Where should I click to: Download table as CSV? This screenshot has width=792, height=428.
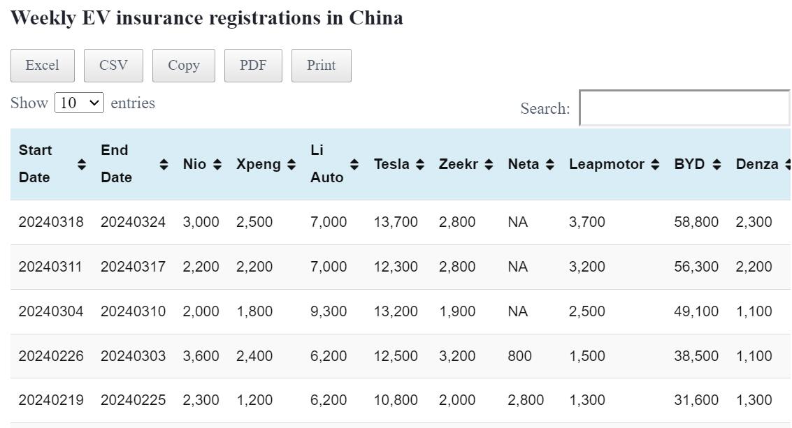[x=113, y=66]
